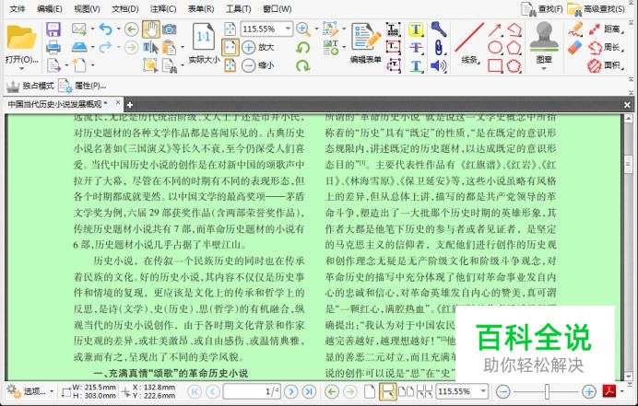Select the Rectangle shape tool
Screen dimensions: 638x406
495,65
